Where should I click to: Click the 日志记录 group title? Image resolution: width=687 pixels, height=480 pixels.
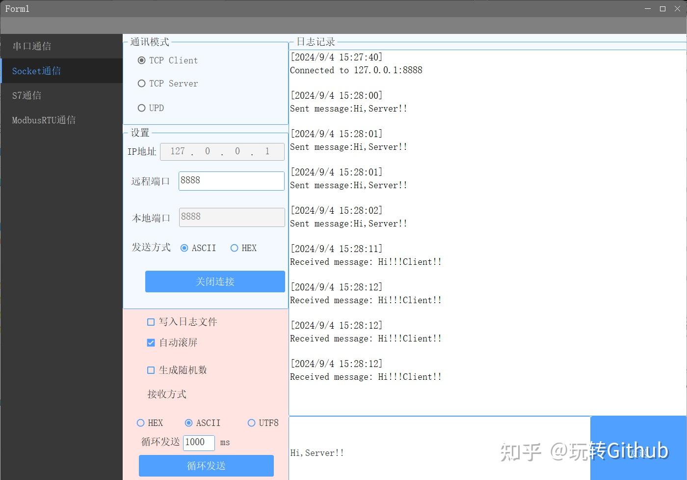point(316,42)
